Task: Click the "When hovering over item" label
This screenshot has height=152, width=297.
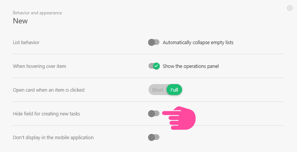Action: coord(40,66)
